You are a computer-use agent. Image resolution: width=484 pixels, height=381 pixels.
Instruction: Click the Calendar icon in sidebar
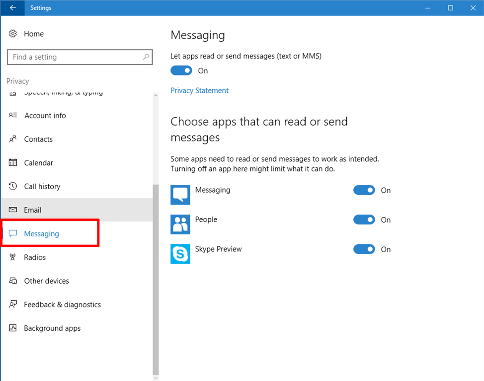(x=12, y=162)
